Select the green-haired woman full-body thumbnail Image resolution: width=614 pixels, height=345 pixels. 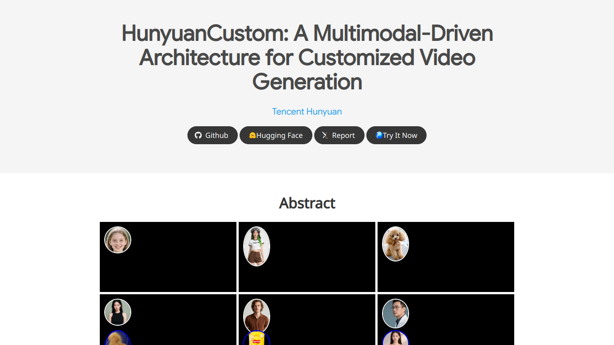point(257,246)
